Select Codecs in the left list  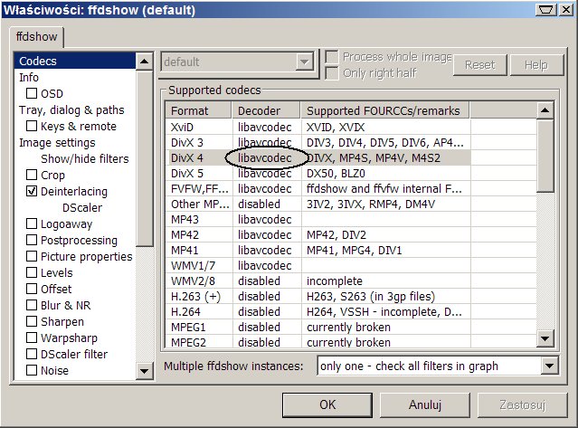(x=38, y=62)
